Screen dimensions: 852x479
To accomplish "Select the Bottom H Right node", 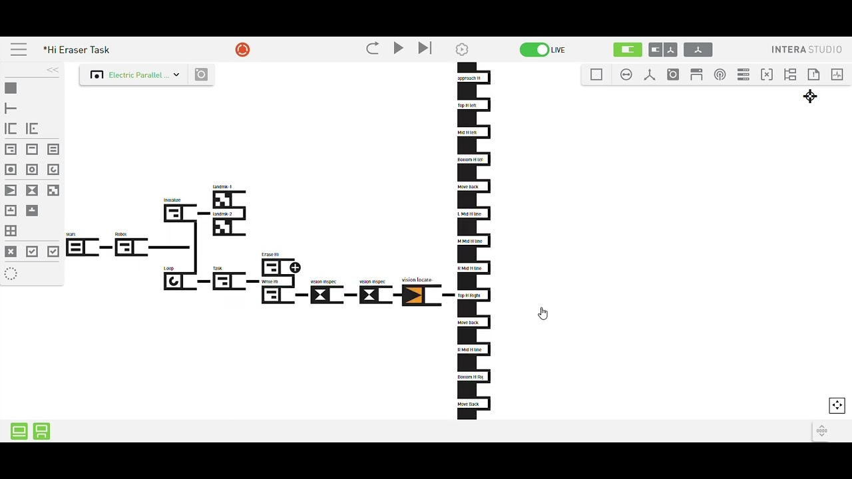I will 474,377.
